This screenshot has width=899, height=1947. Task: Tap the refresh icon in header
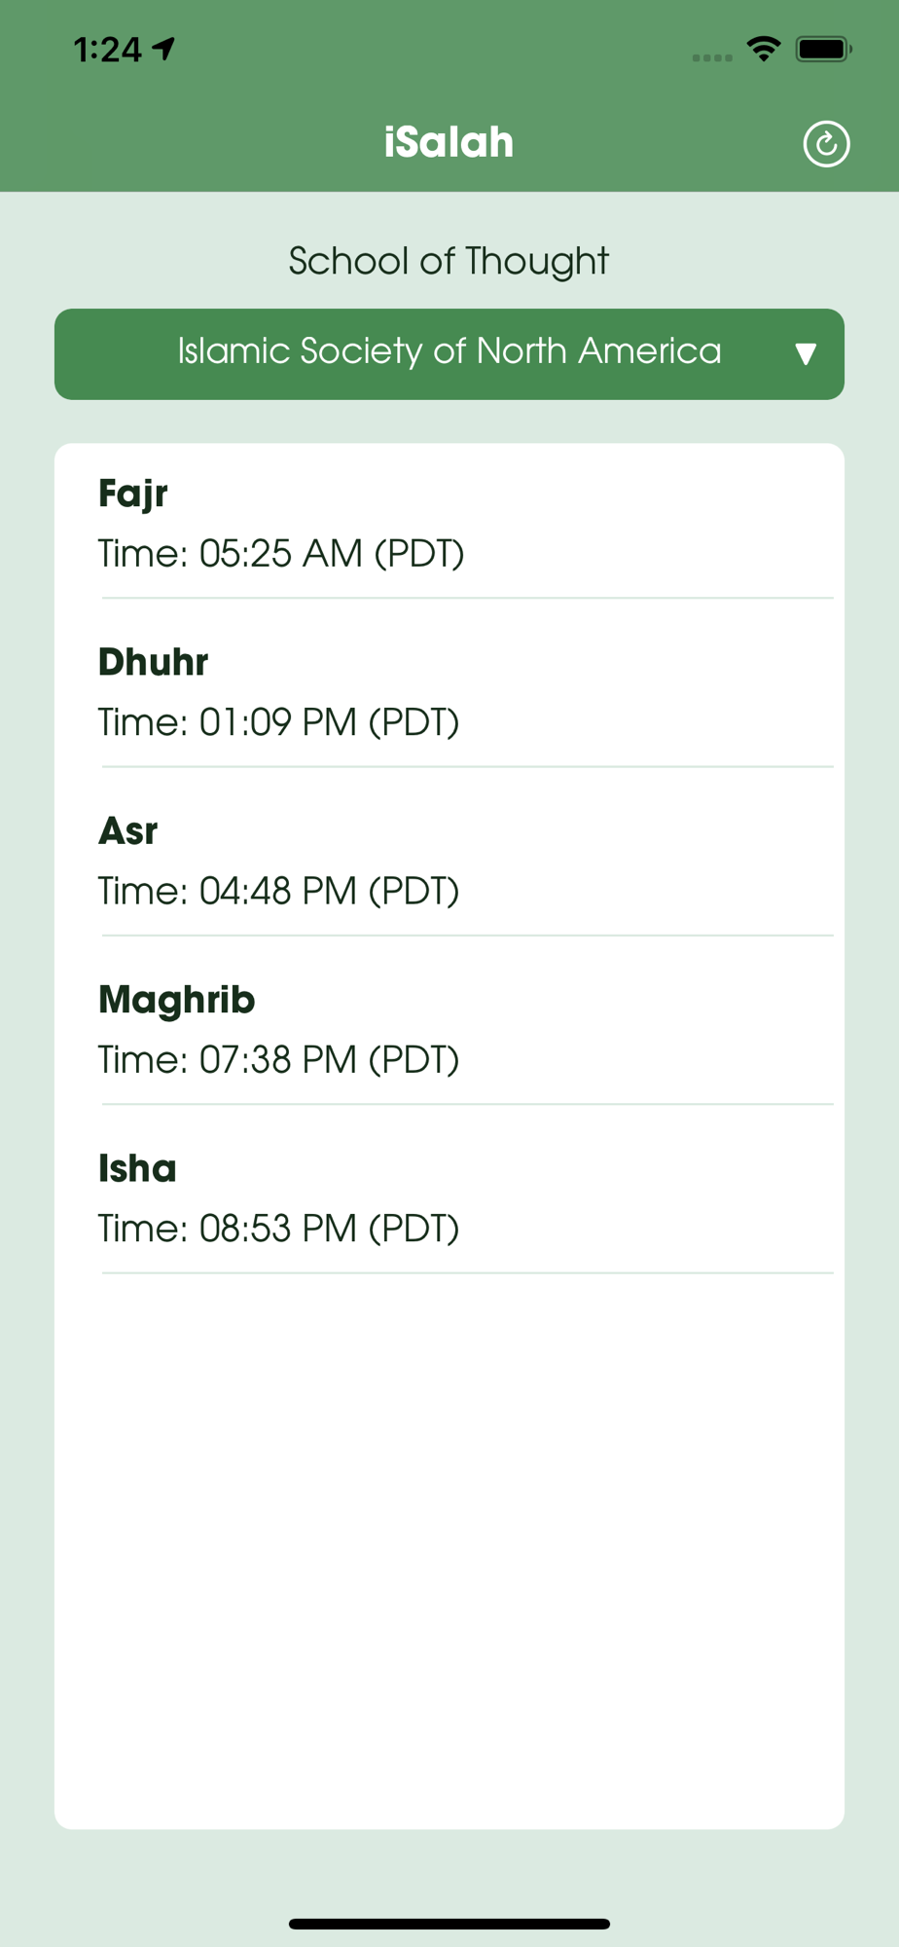pyautogui.click(x=826, y=144)
